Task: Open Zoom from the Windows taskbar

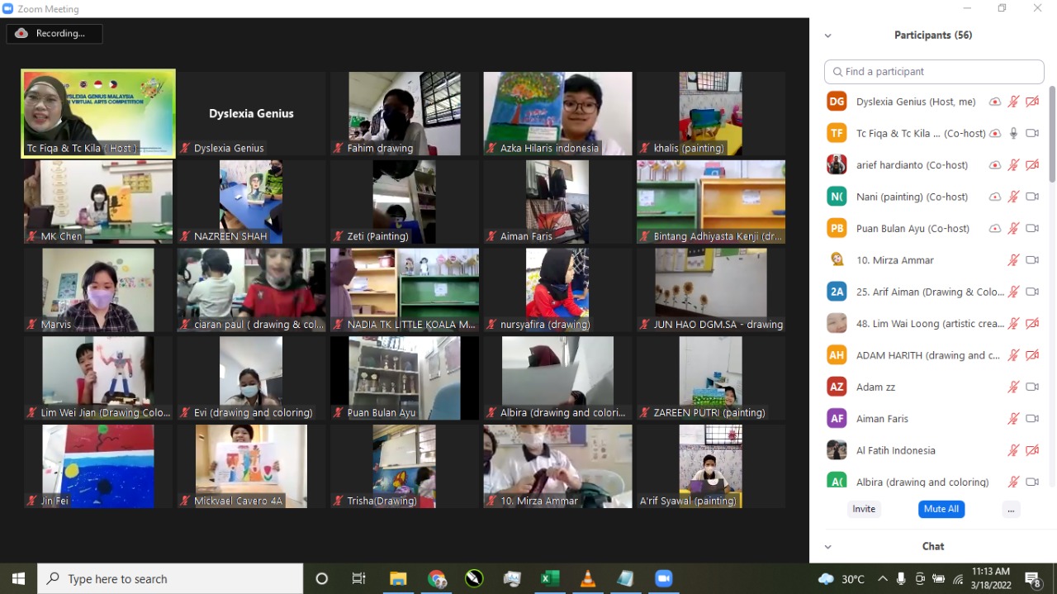Action: tap(663, 578)
